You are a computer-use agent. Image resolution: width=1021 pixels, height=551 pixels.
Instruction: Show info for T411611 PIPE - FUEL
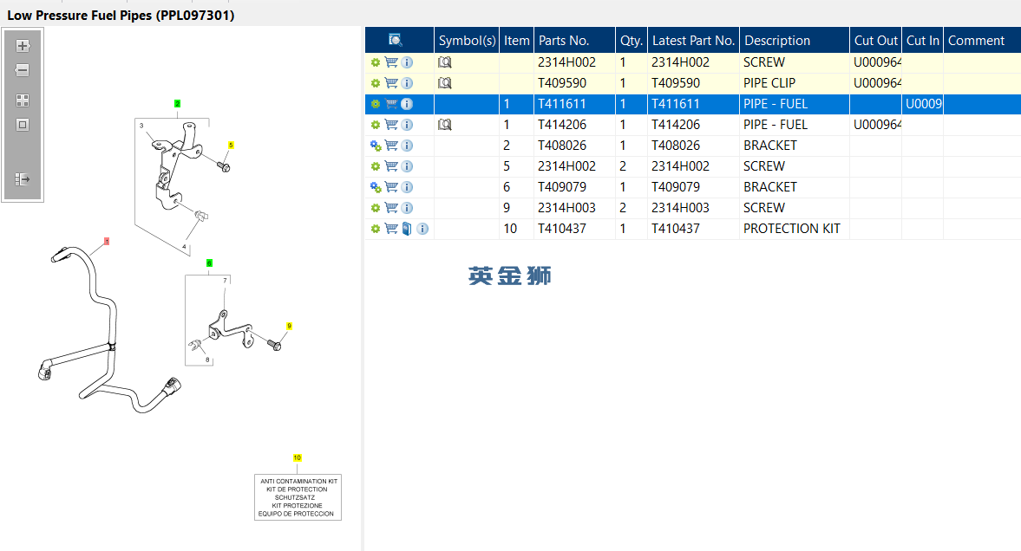(x=407, y=104)
